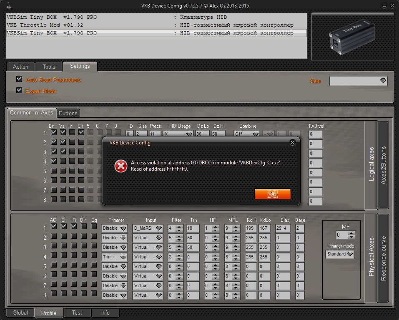399x320 pixels.
Task: Open the Skin dropdown
Action: click(358, 81)
